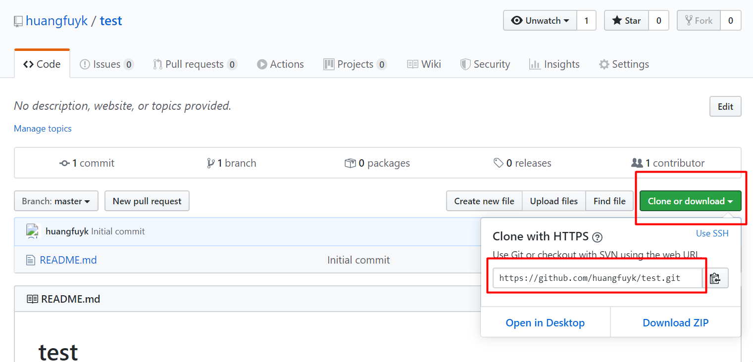Open the 0 releases link

click(522, 163)
